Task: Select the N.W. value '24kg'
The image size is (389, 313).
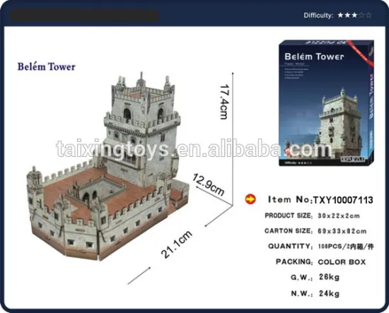Action: [329, 293]
